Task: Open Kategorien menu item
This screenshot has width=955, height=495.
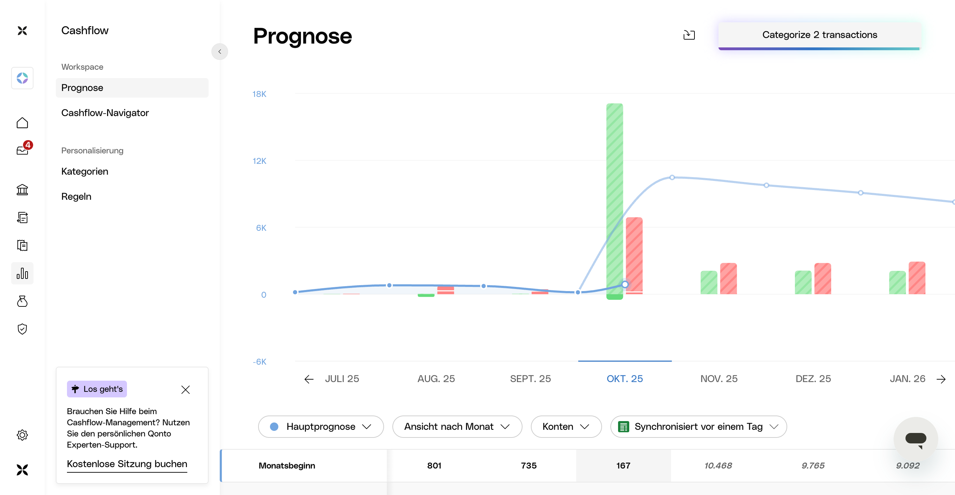Action: [x=84, y=171]
